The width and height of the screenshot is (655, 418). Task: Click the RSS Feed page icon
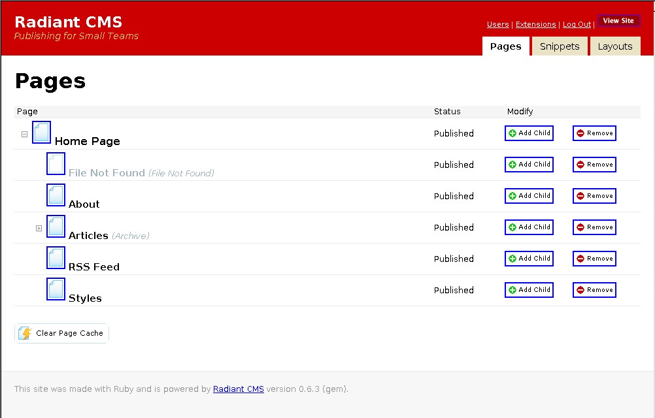[56, 257]
